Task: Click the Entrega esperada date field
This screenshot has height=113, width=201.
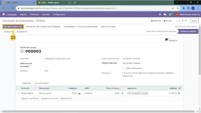Action: [132, 63]
